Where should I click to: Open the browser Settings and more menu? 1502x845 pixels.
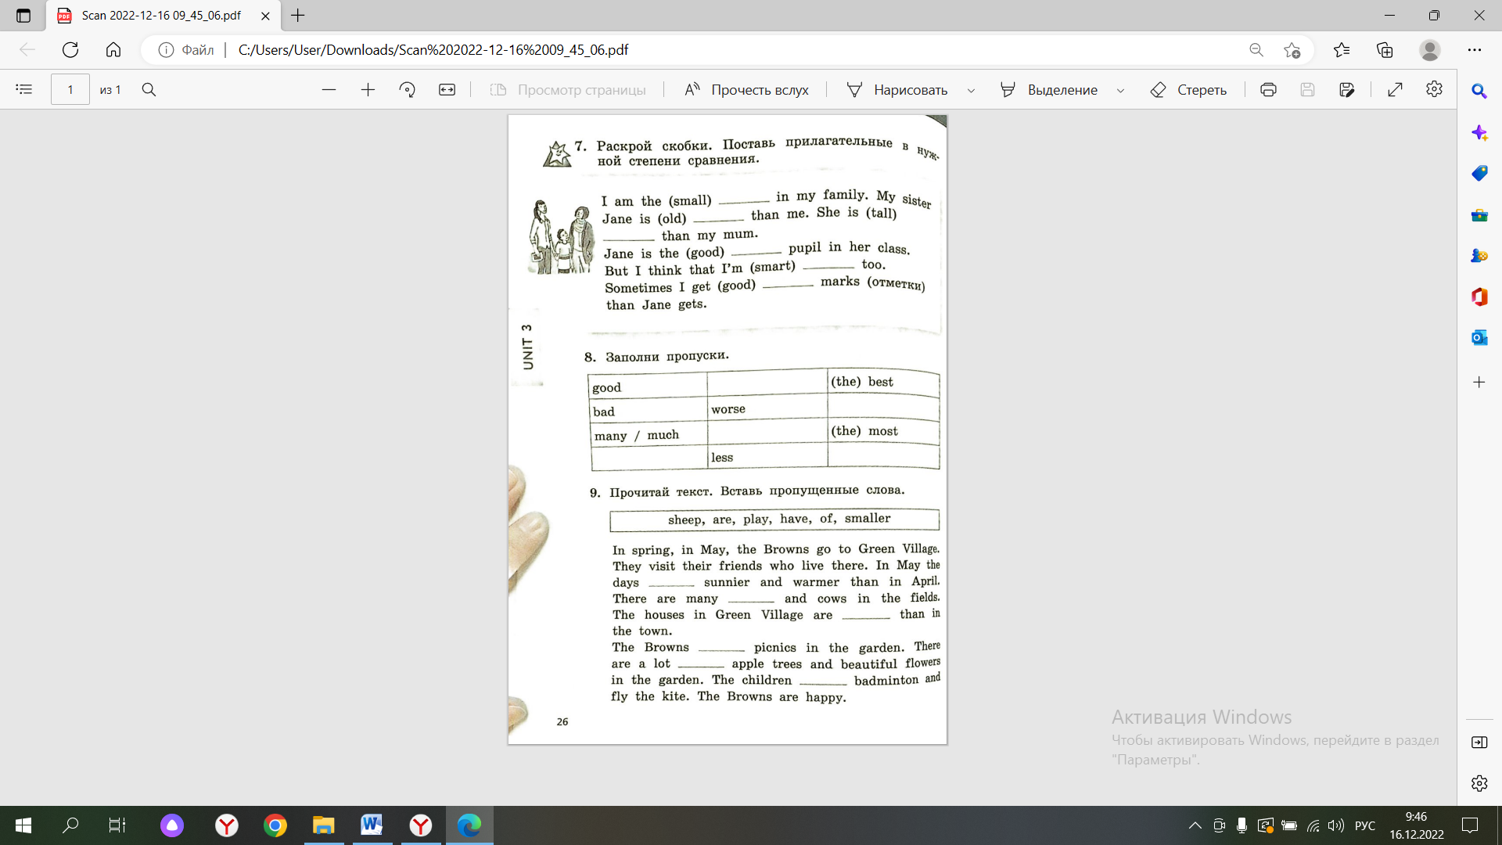(x=1475, y=49)
